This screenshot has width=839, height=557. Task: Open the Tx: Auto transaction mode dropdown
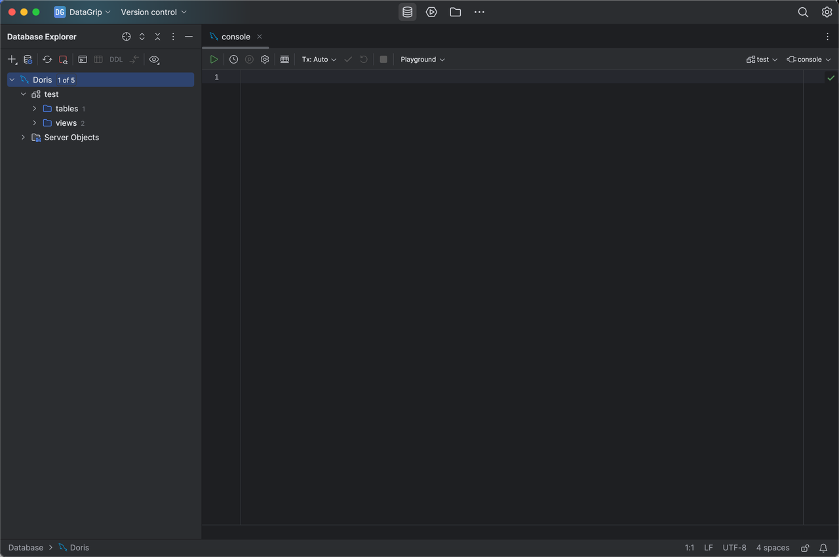click(x=319, y=60)
